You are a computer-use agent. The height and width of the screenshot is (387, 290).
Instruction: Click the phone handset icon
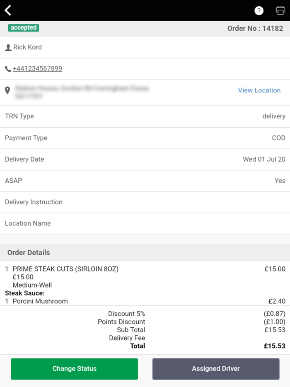7,69
